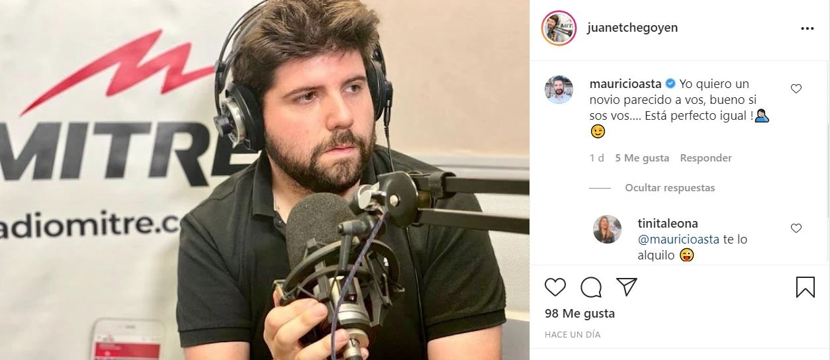Collapse replies with Ocultar respuestas

click(670, 188)
